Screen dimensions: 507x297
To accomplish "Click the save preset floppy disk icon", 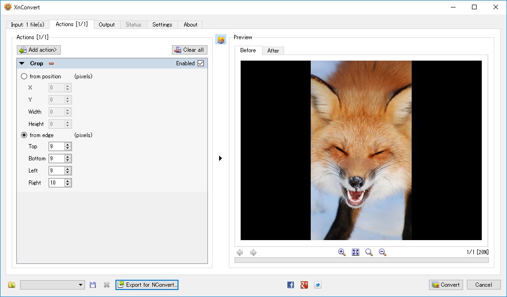I will (x=93, y=285).
